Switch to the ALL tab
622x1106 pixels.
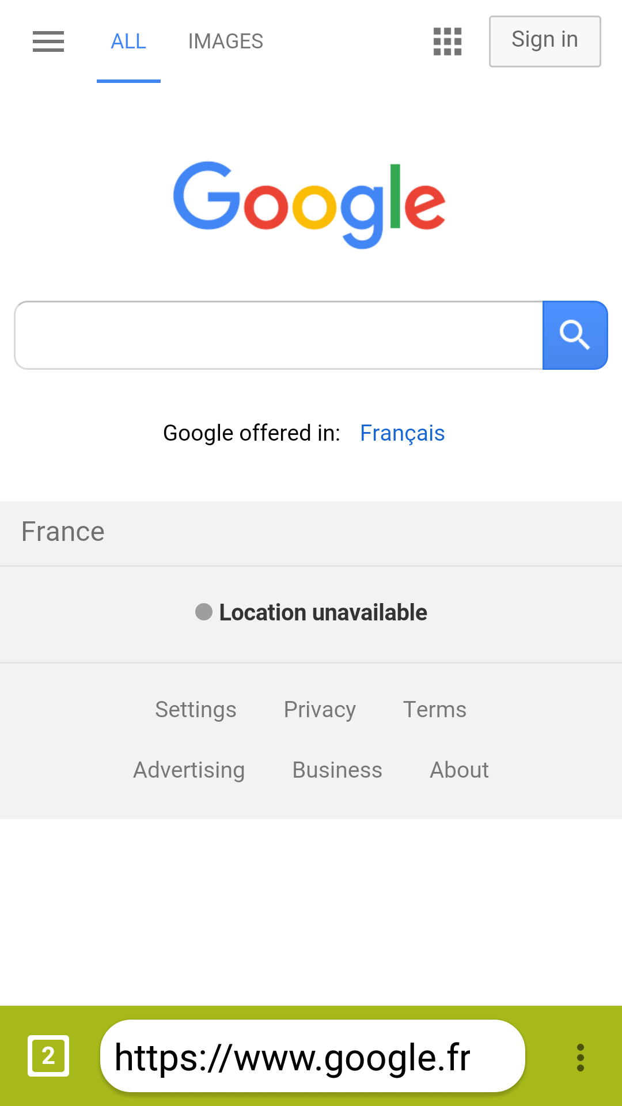pos(128,41)
